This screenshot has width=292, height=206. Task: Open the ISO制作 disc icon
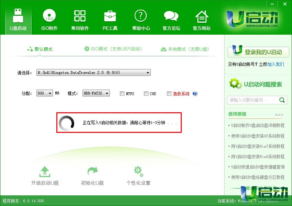49,16
